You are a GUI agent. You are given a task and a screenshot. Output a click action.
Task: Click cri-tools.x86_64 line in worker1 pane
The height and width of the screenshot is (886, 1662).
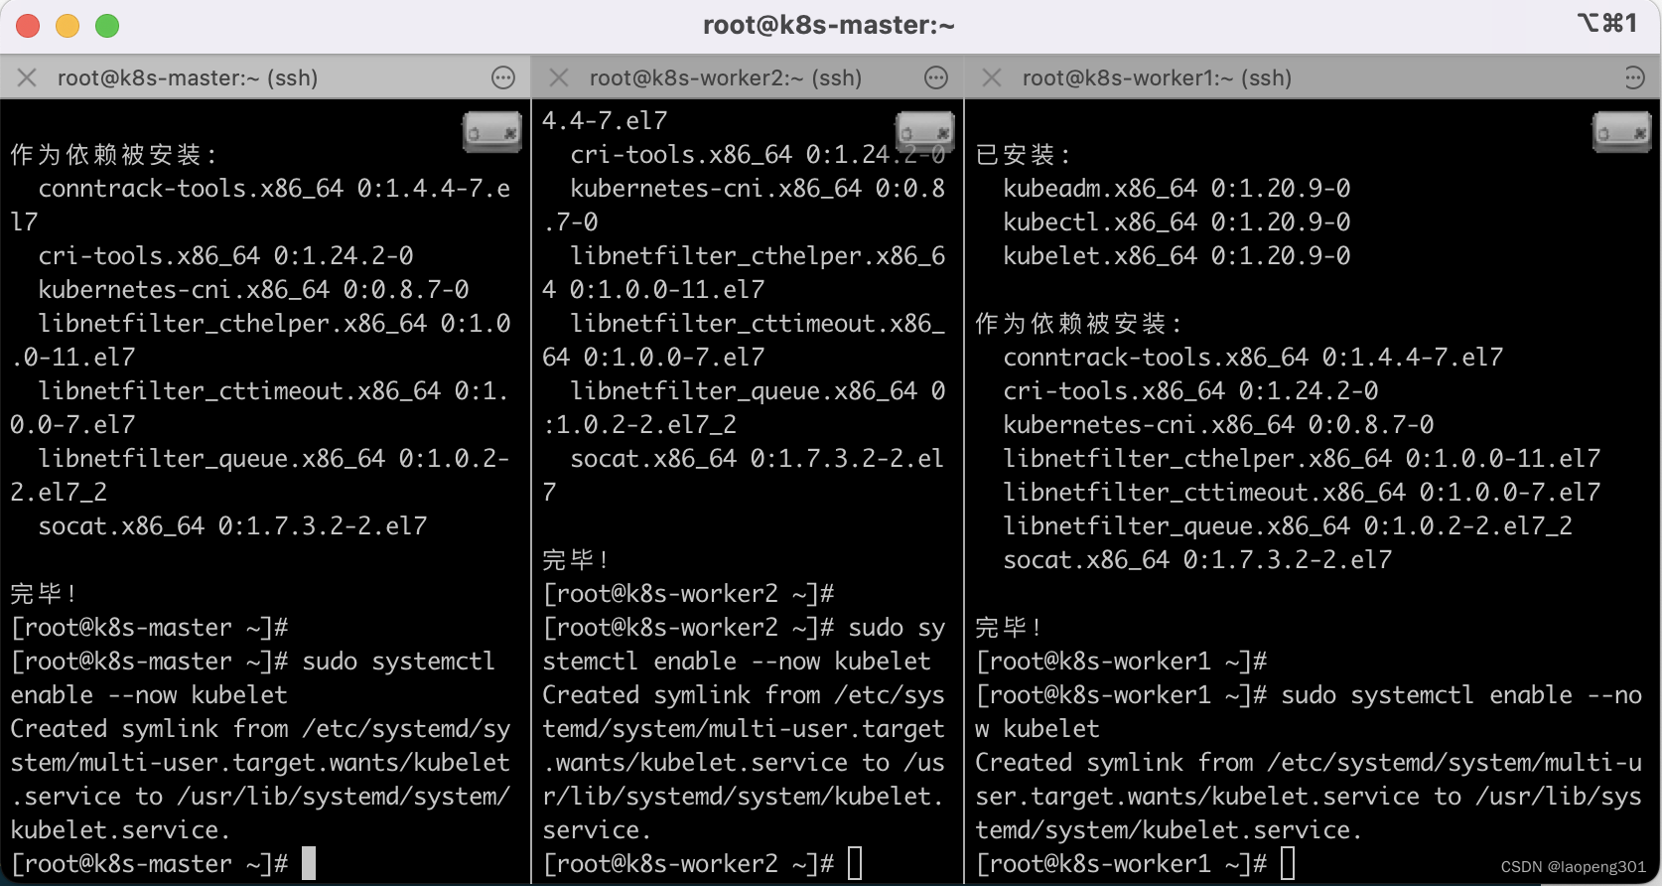tap(1190, 390)
